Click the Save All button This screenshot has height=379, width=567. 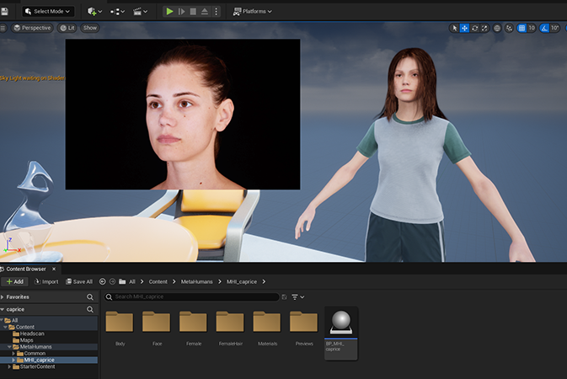click(x=78, y=281)
